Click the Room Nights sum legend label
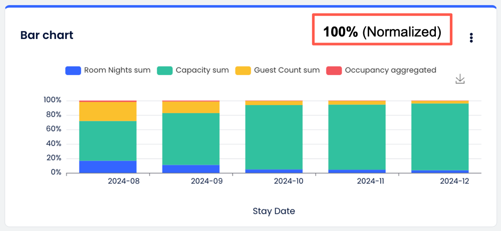501x231 pixels. (x=117, y=70)
